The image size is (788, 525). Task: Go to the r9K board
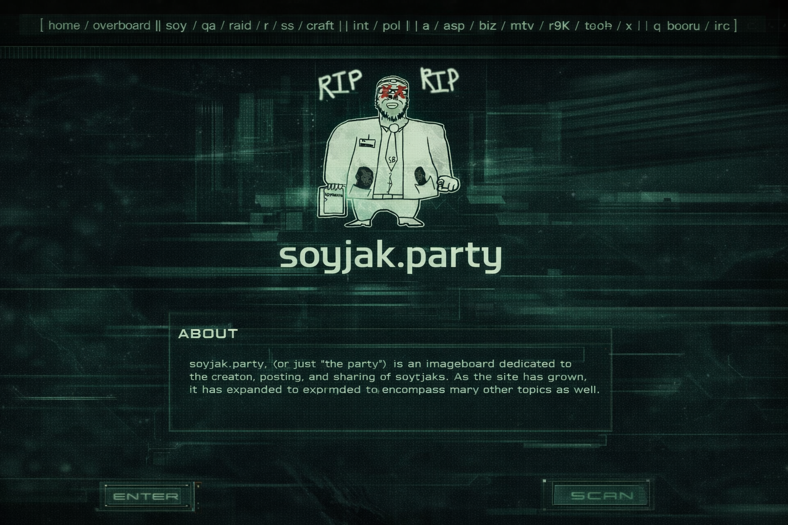(x=559, y=26)
